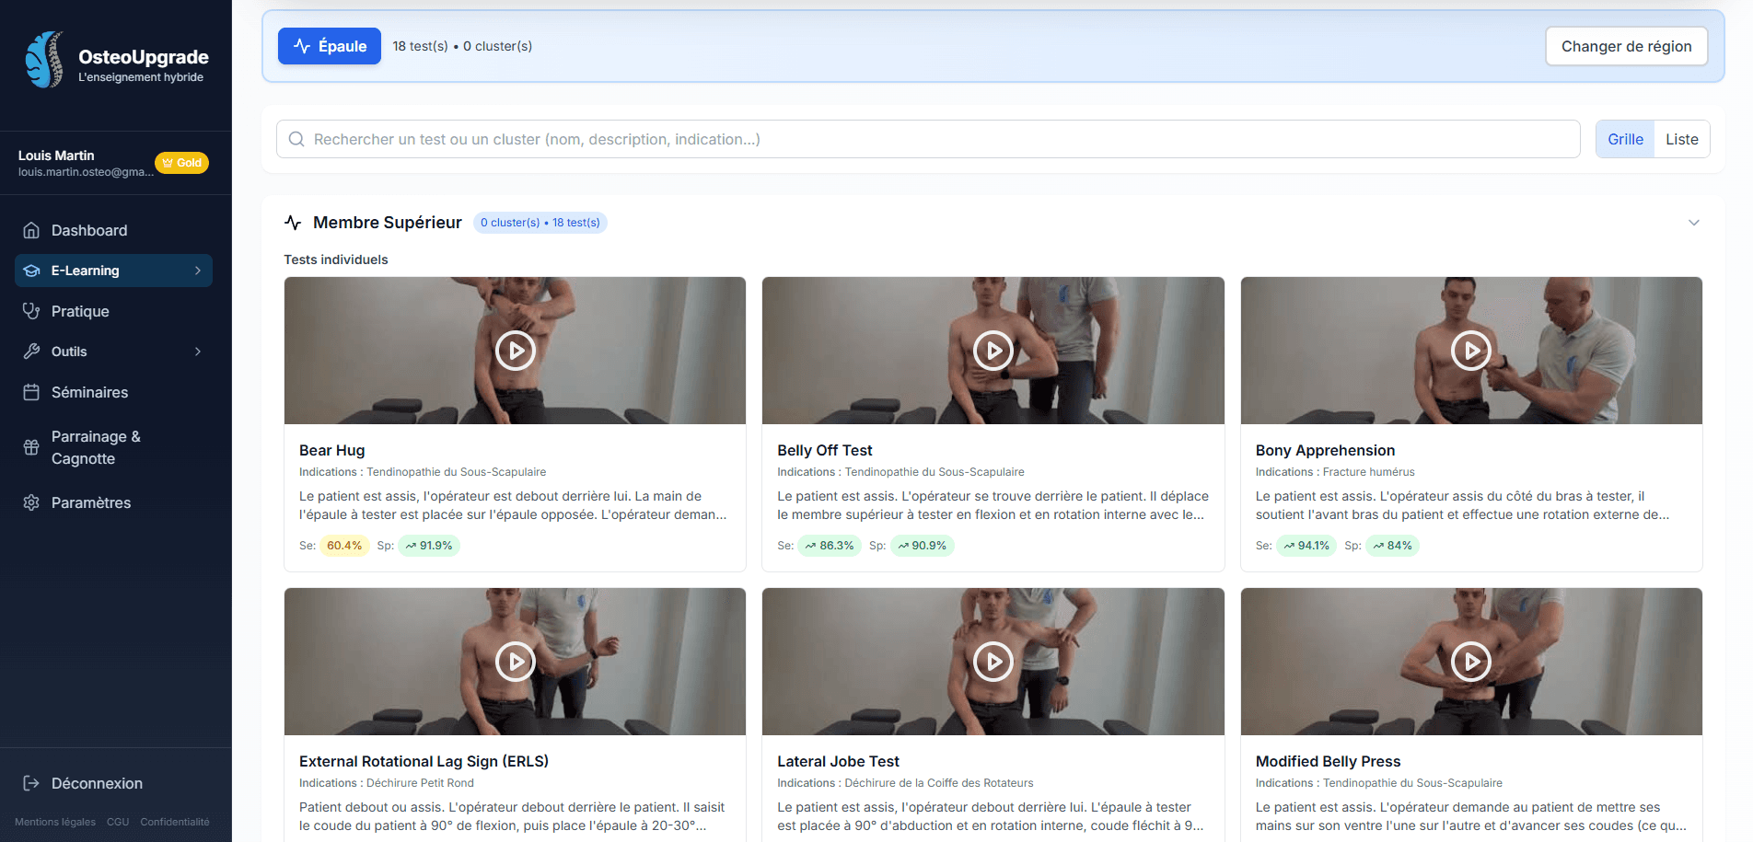The image size is (1753, 842).
Task: Click the Changer de région button
Action: pos(1626,46)
